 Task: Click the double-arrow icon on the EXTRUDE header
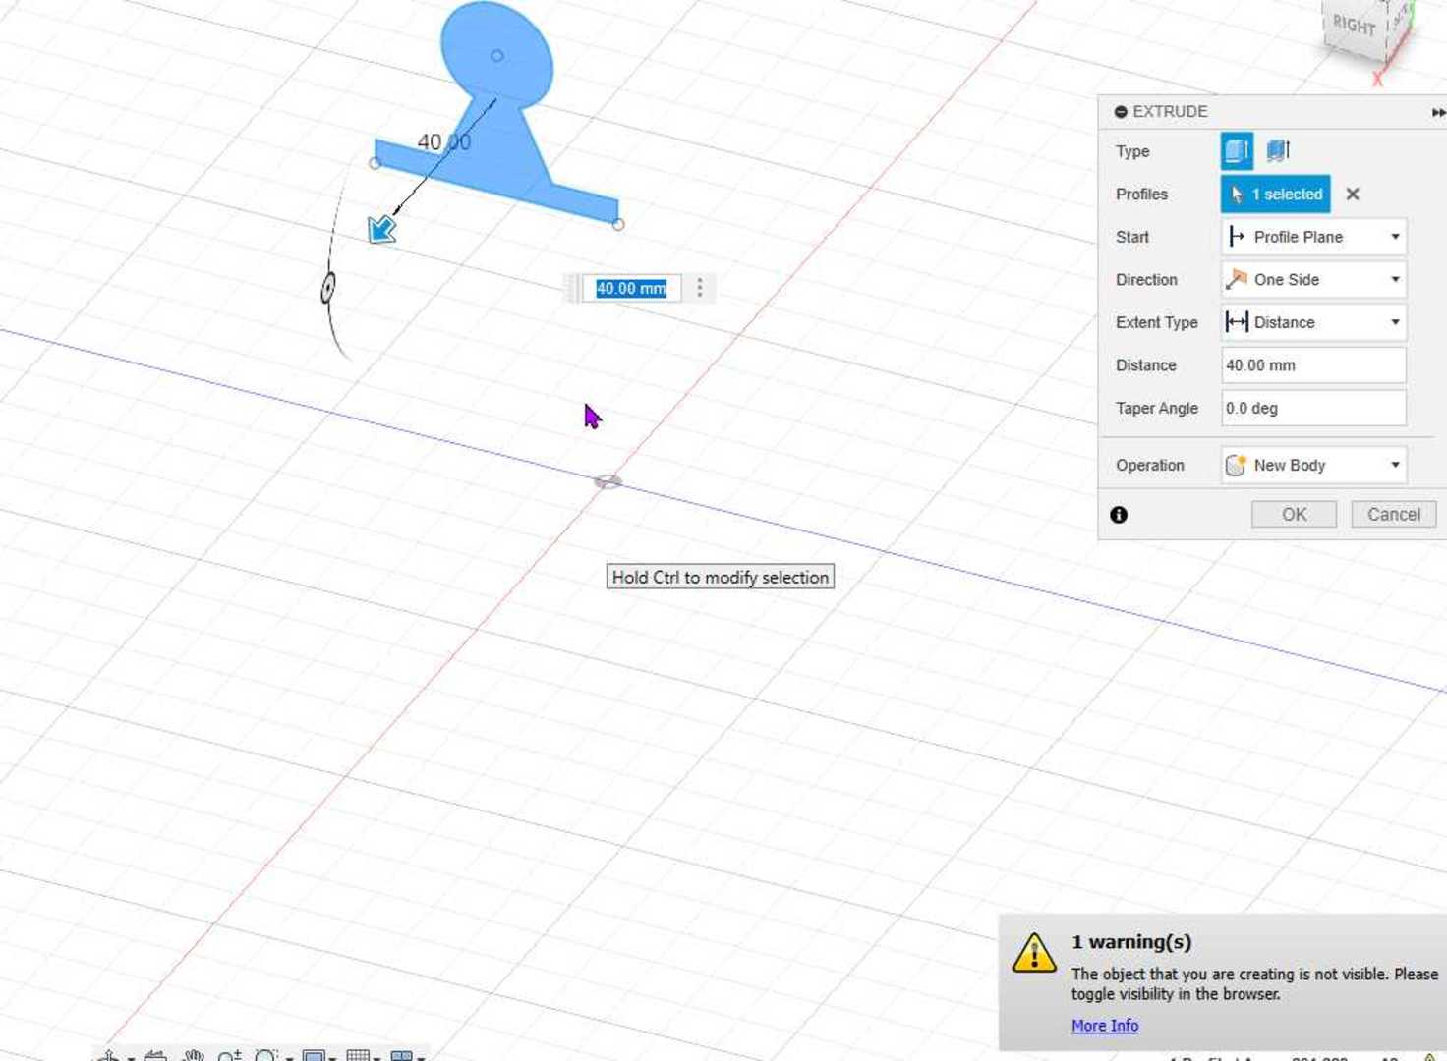[1438, 112]
